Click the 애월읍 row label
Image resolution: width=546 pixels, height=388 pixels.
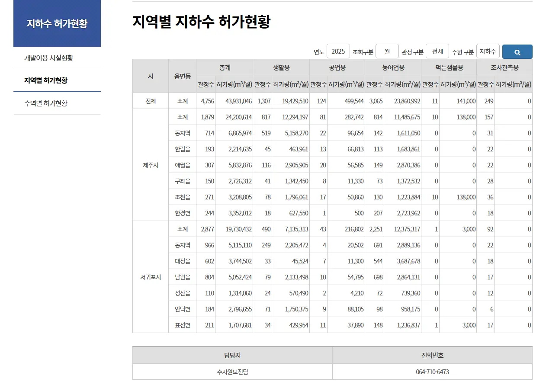coord(183,165)
